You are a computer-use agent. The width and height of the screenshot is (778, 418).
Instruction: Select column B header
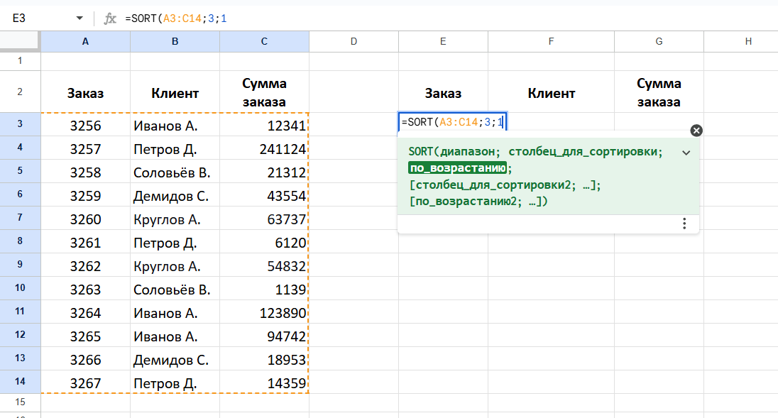[x=175, y=42]
